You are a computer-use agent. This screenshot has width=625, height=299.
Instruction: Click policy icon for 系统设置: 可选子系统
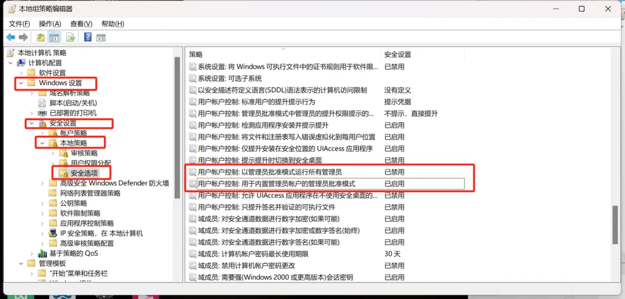[x=193, y=79]
